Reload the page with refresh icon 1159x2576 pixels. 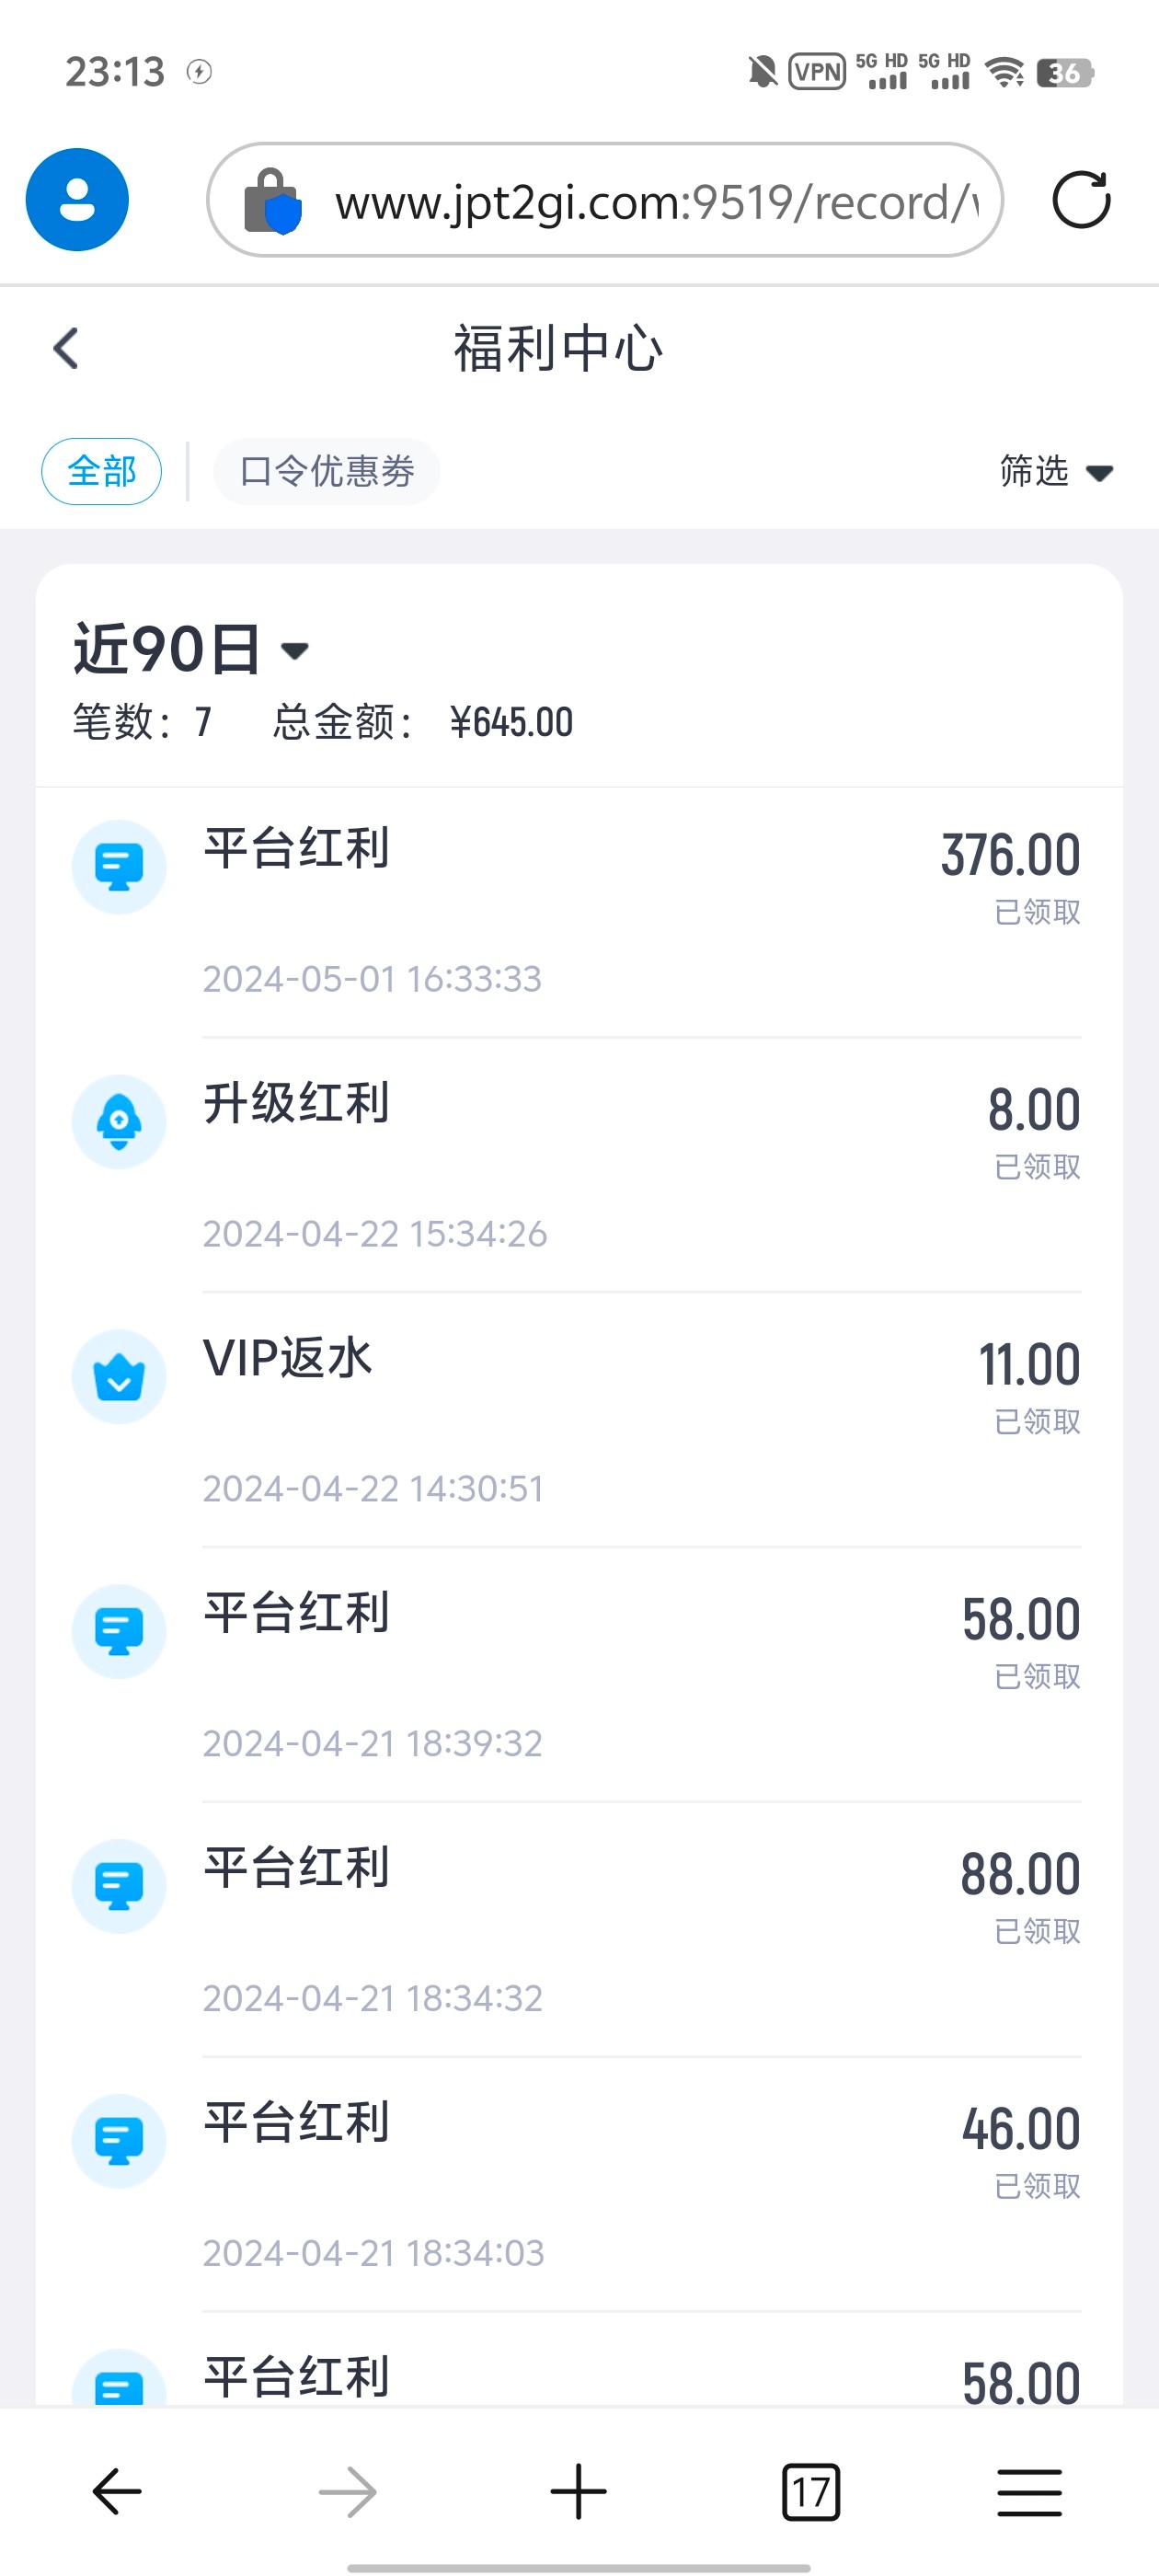pos(1081,200)
